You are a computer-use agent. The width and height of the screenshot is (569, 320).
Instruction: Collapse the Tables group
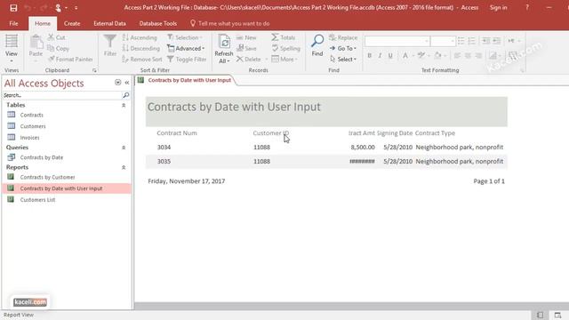pos(124,105)
